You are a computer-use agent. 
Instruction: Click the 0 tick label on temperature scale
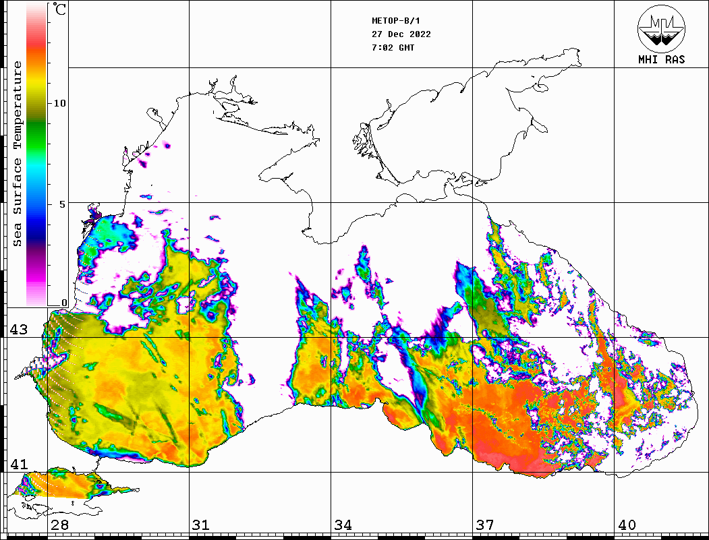coord(64,303)
